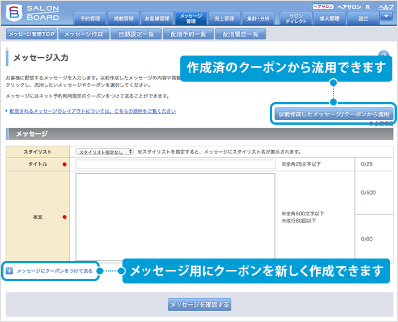
Task: Click 以前作成したメッセージ/クーポンから流用 button
Action: (334, 114)
